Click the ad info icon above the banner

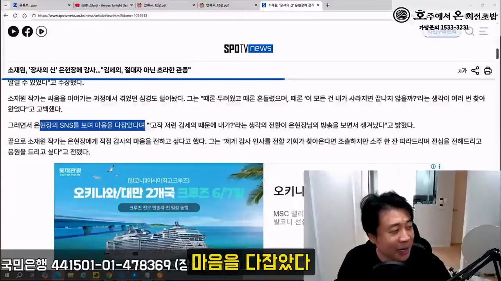tap(433, 167)
